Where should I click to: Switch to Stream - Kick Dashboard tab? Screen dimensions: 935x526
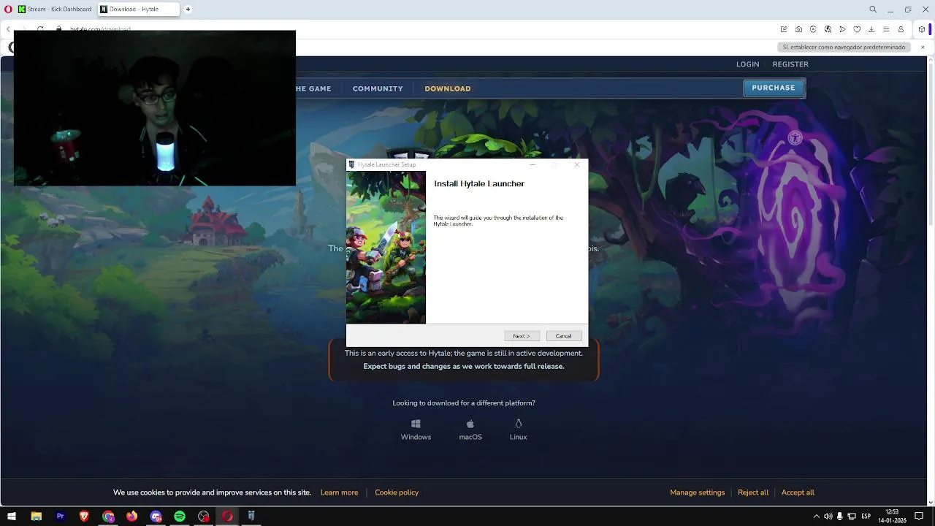point(55,9)
